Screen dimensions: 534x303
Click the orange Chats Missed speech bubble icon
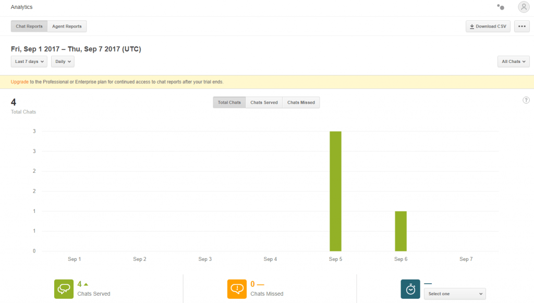click(x=237, y=288)
